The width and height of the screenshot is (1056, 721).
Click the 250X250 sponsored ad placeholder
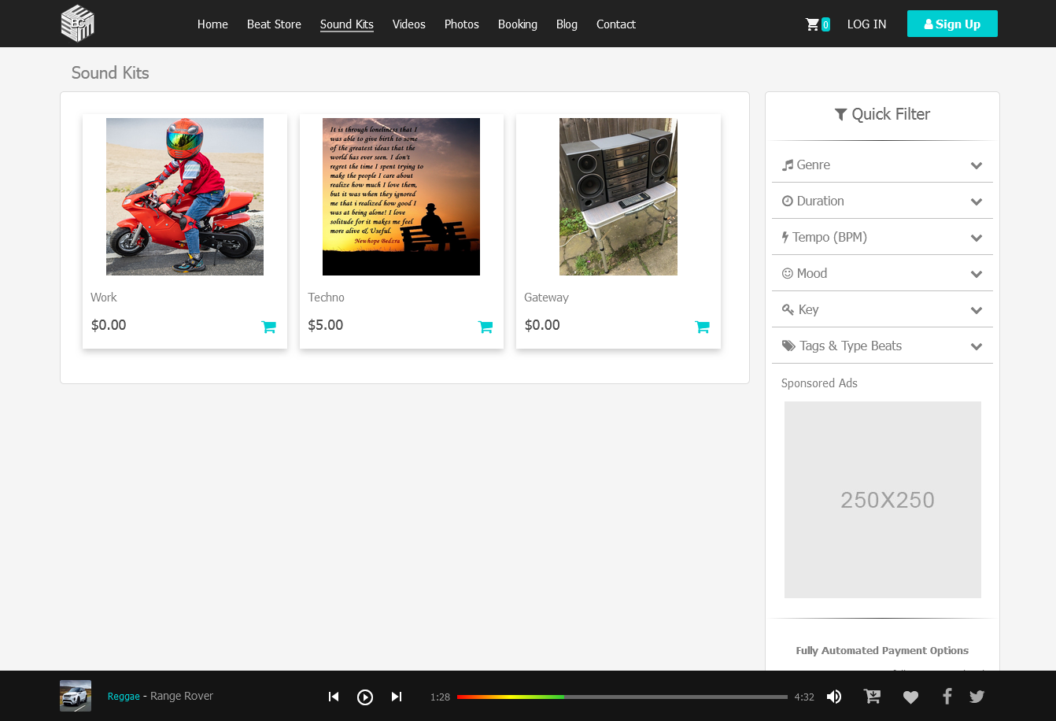883,500
